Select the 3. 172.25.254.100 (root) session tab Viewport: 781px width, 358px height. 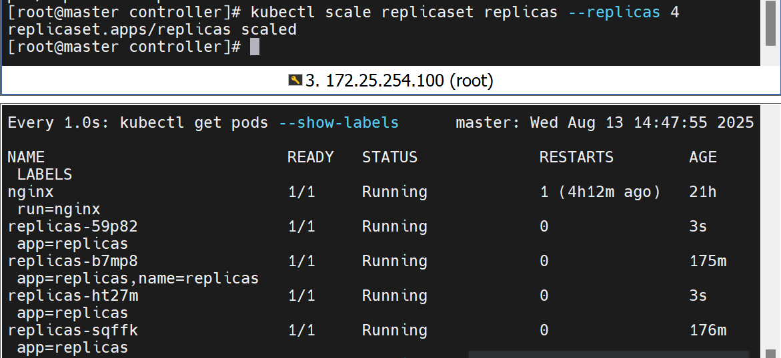(391, 80)
